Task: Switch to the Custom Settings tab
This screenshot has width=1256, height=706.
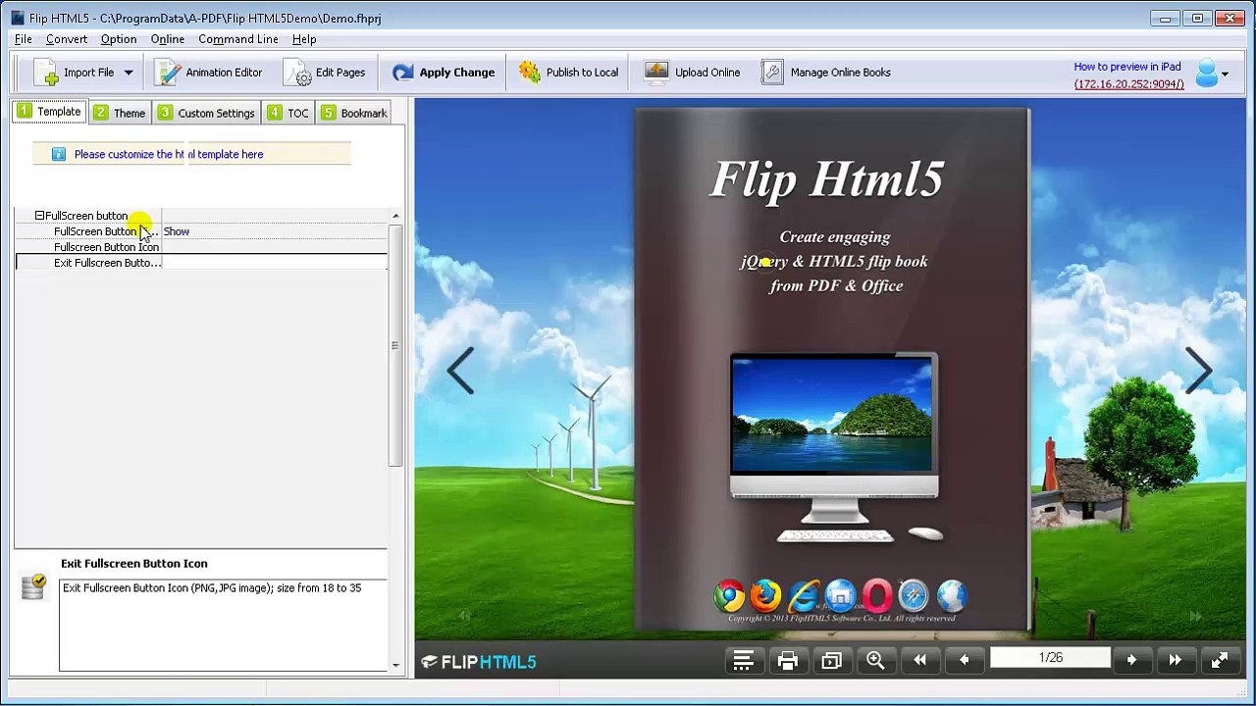Action: coord(207,113)
